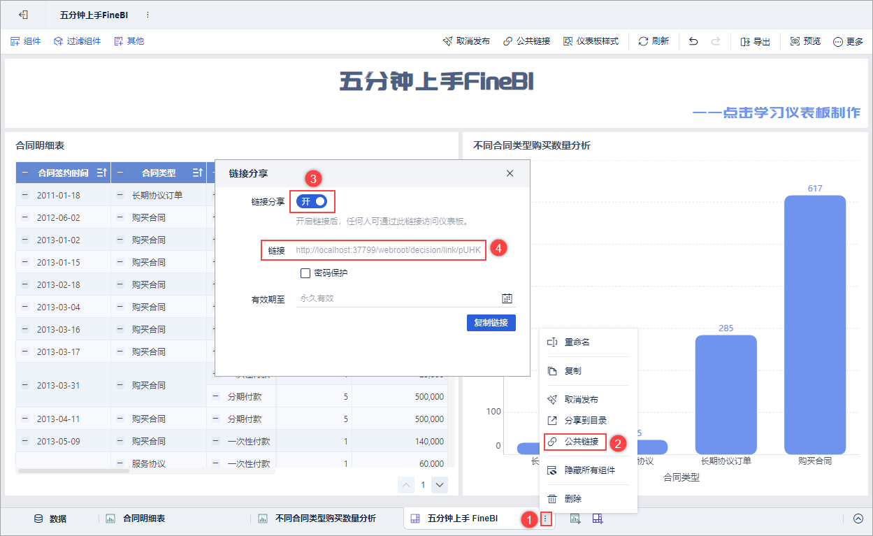This screenshot has height=536, width=873.
Task: Select 删除 in the context menu
Action: click(x=588, y=499)
